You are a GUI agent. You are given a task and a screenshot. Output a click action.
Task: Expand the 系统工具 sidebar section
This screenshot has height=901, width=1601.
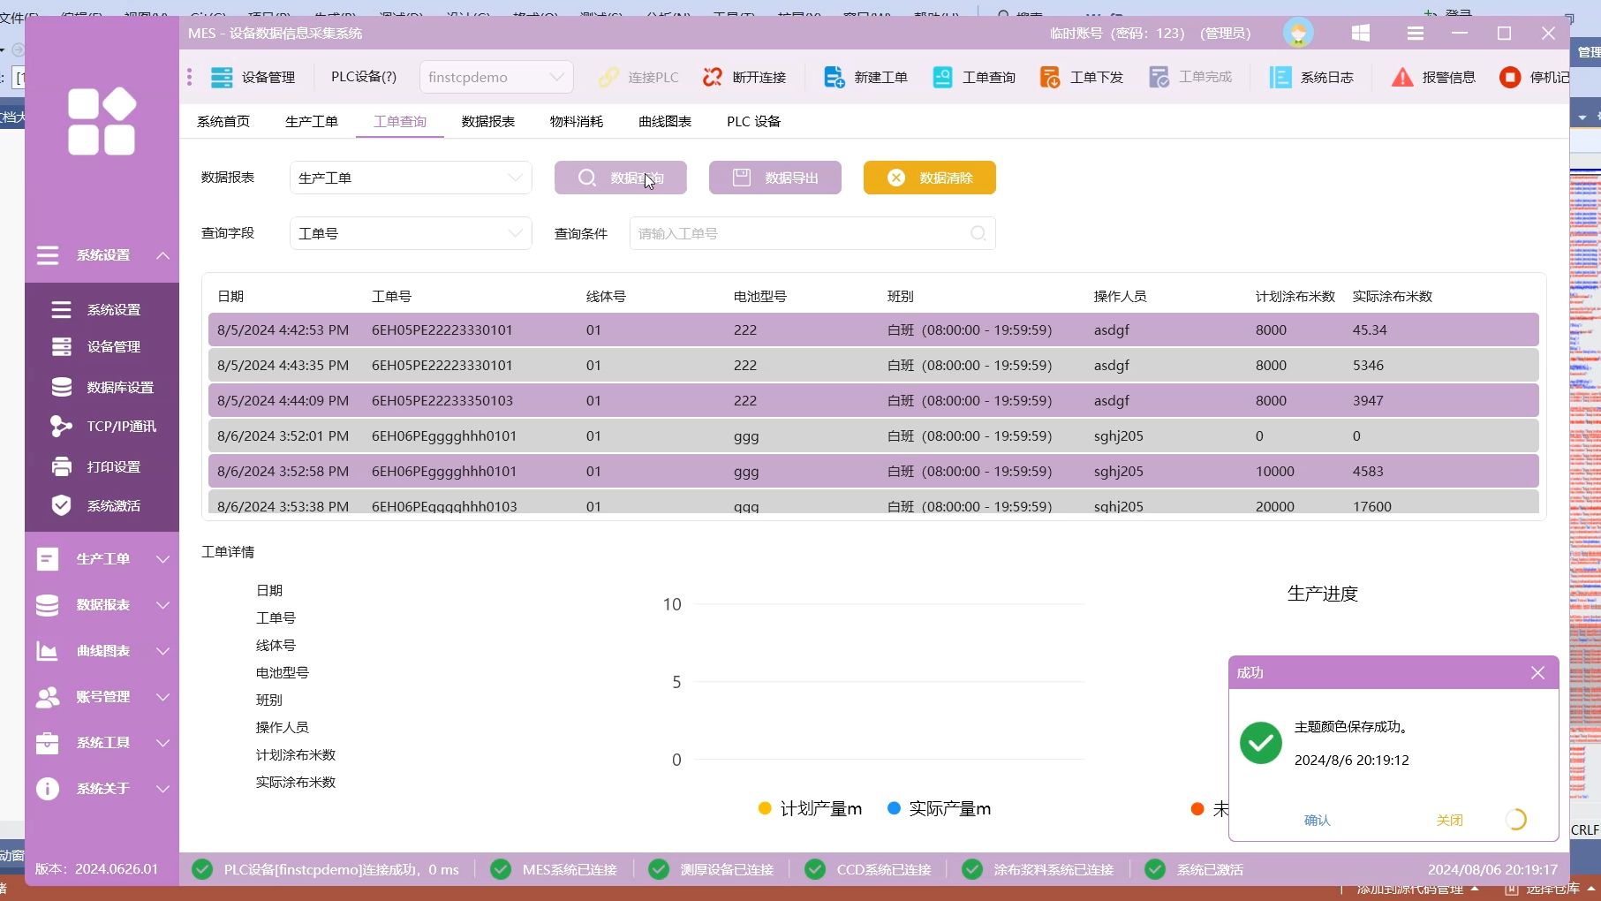click(x=102, y=742)
